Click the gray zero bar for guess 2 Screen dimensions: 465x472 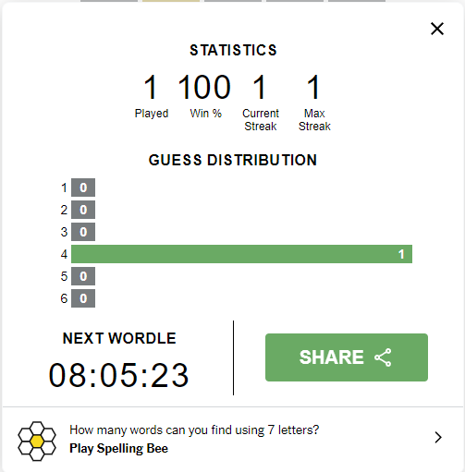point(83,210)
